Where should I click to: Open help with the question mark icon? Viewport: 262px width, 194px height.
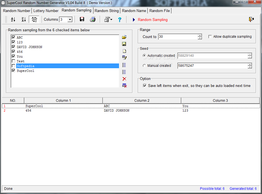click(x=120, y=20)
